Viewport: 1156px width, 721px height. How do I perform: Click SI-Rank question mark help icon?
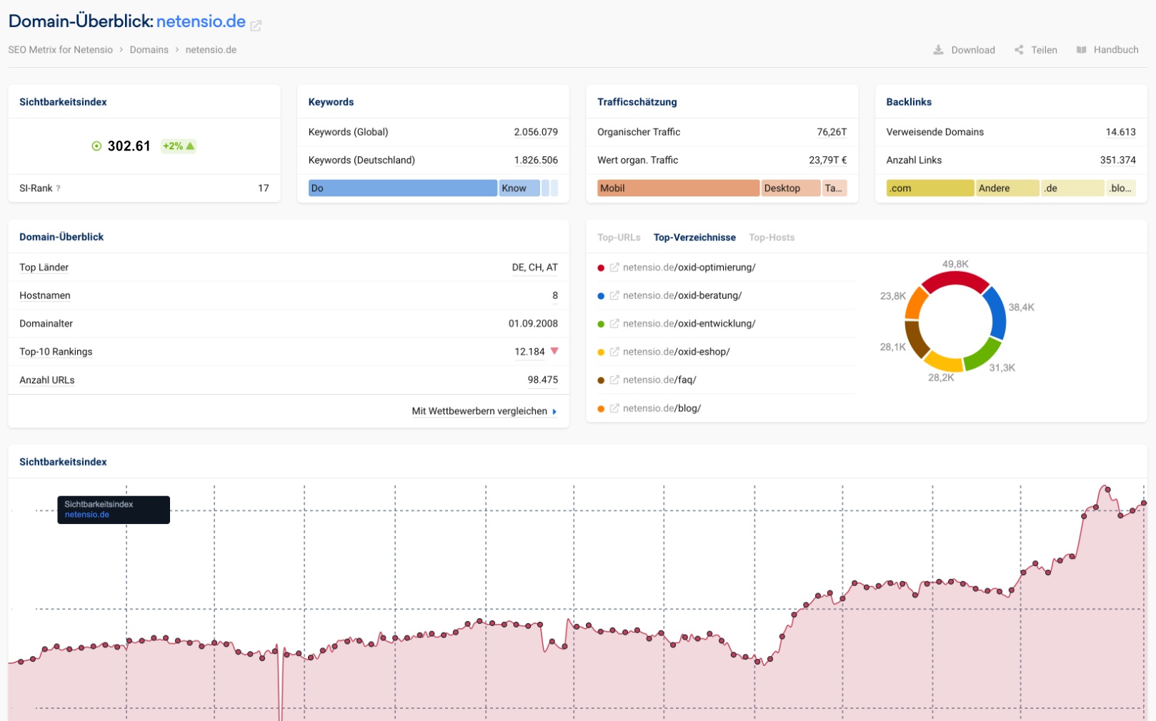[x=58, y=188]
